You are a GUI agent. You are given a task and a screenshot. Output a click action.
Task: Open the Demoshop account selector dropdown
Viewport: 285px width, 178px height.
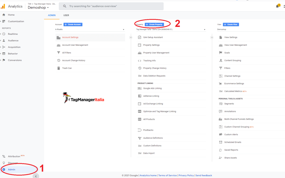pyautogui.click(x=38, y=8)
